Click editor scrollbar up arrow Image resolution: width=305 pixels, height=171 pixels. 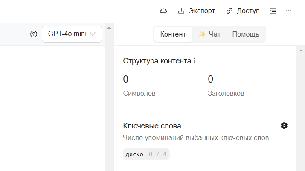[109, 28]
